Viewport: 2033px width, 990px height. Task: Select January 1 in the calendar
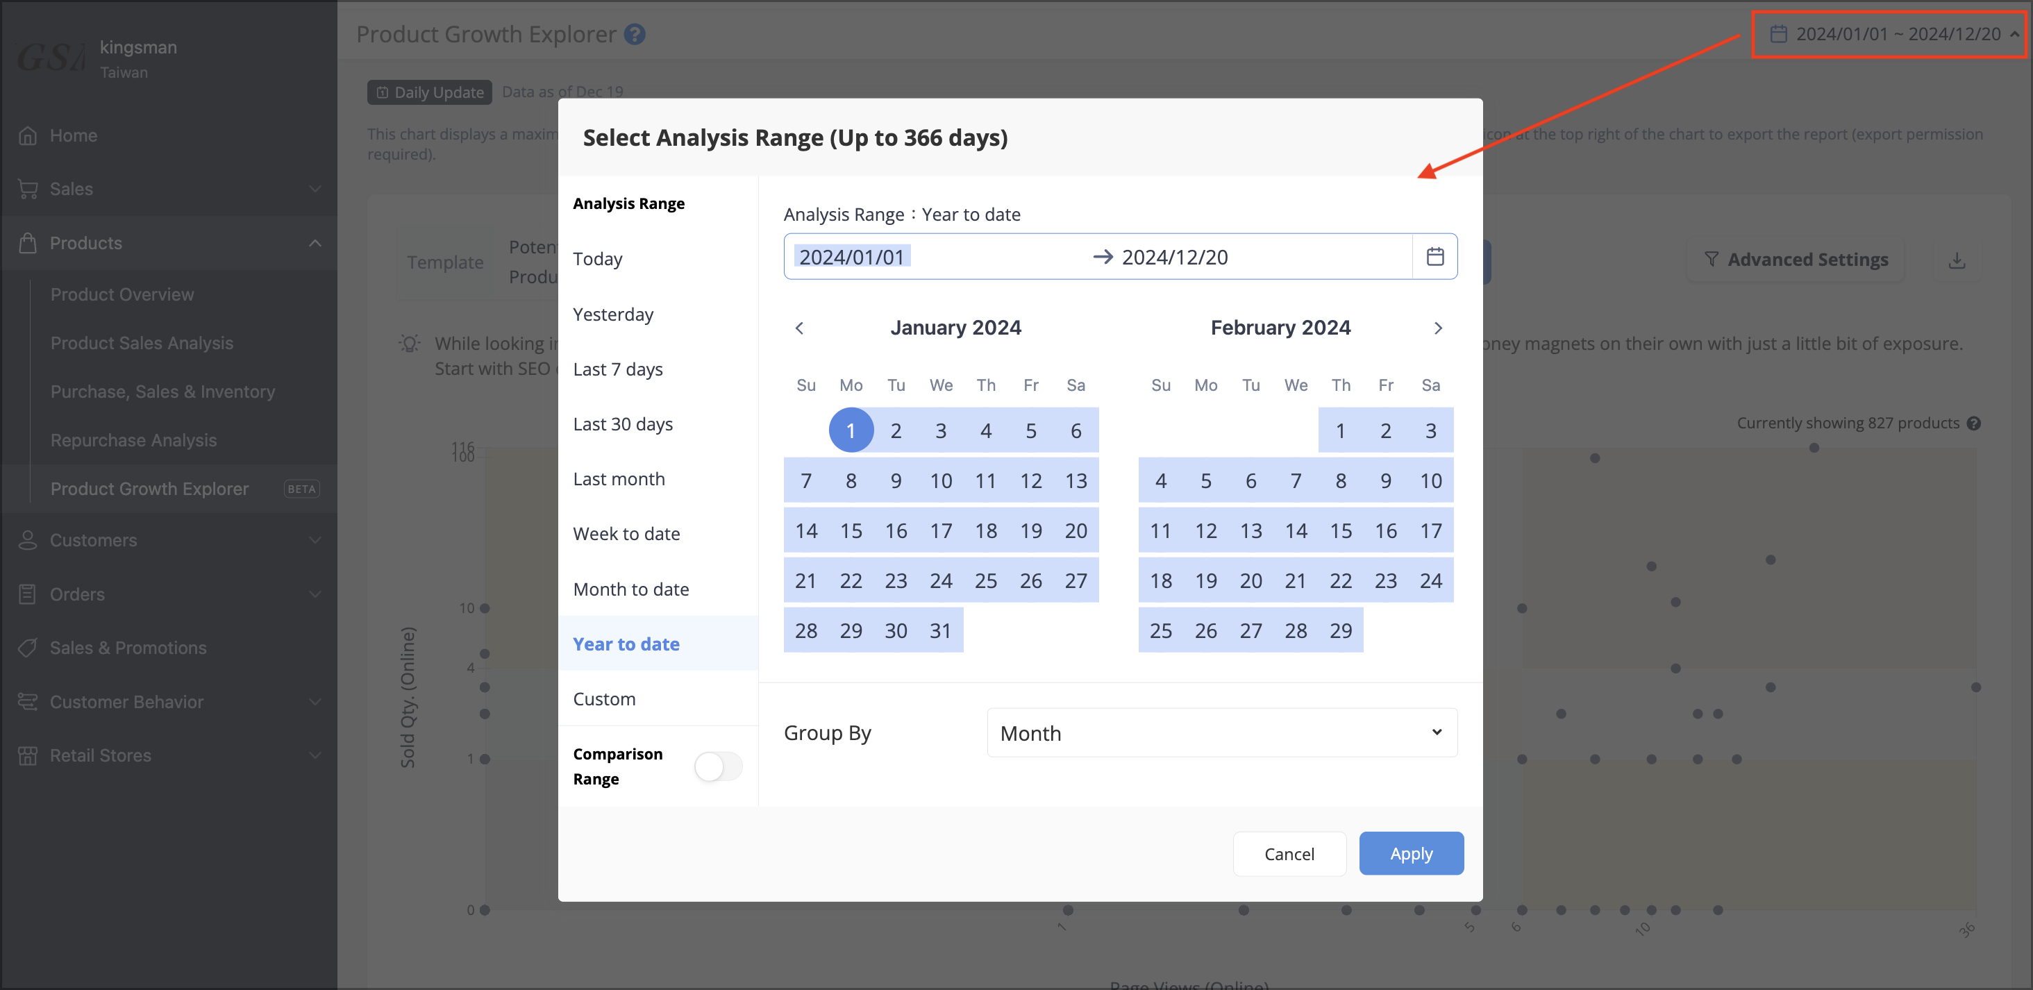851,430
